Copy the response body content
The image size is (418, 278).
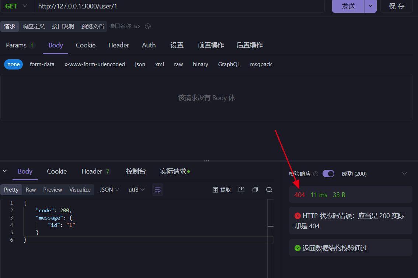[255, 190]
